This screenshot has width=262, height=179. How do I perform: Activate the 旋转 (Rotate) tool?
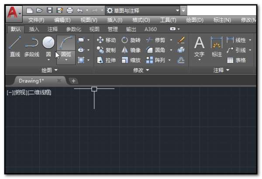click(x=131, y=40)
